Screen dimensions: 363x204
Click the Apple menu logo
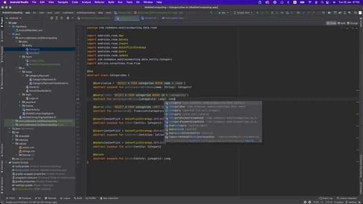tap(5, 2)
